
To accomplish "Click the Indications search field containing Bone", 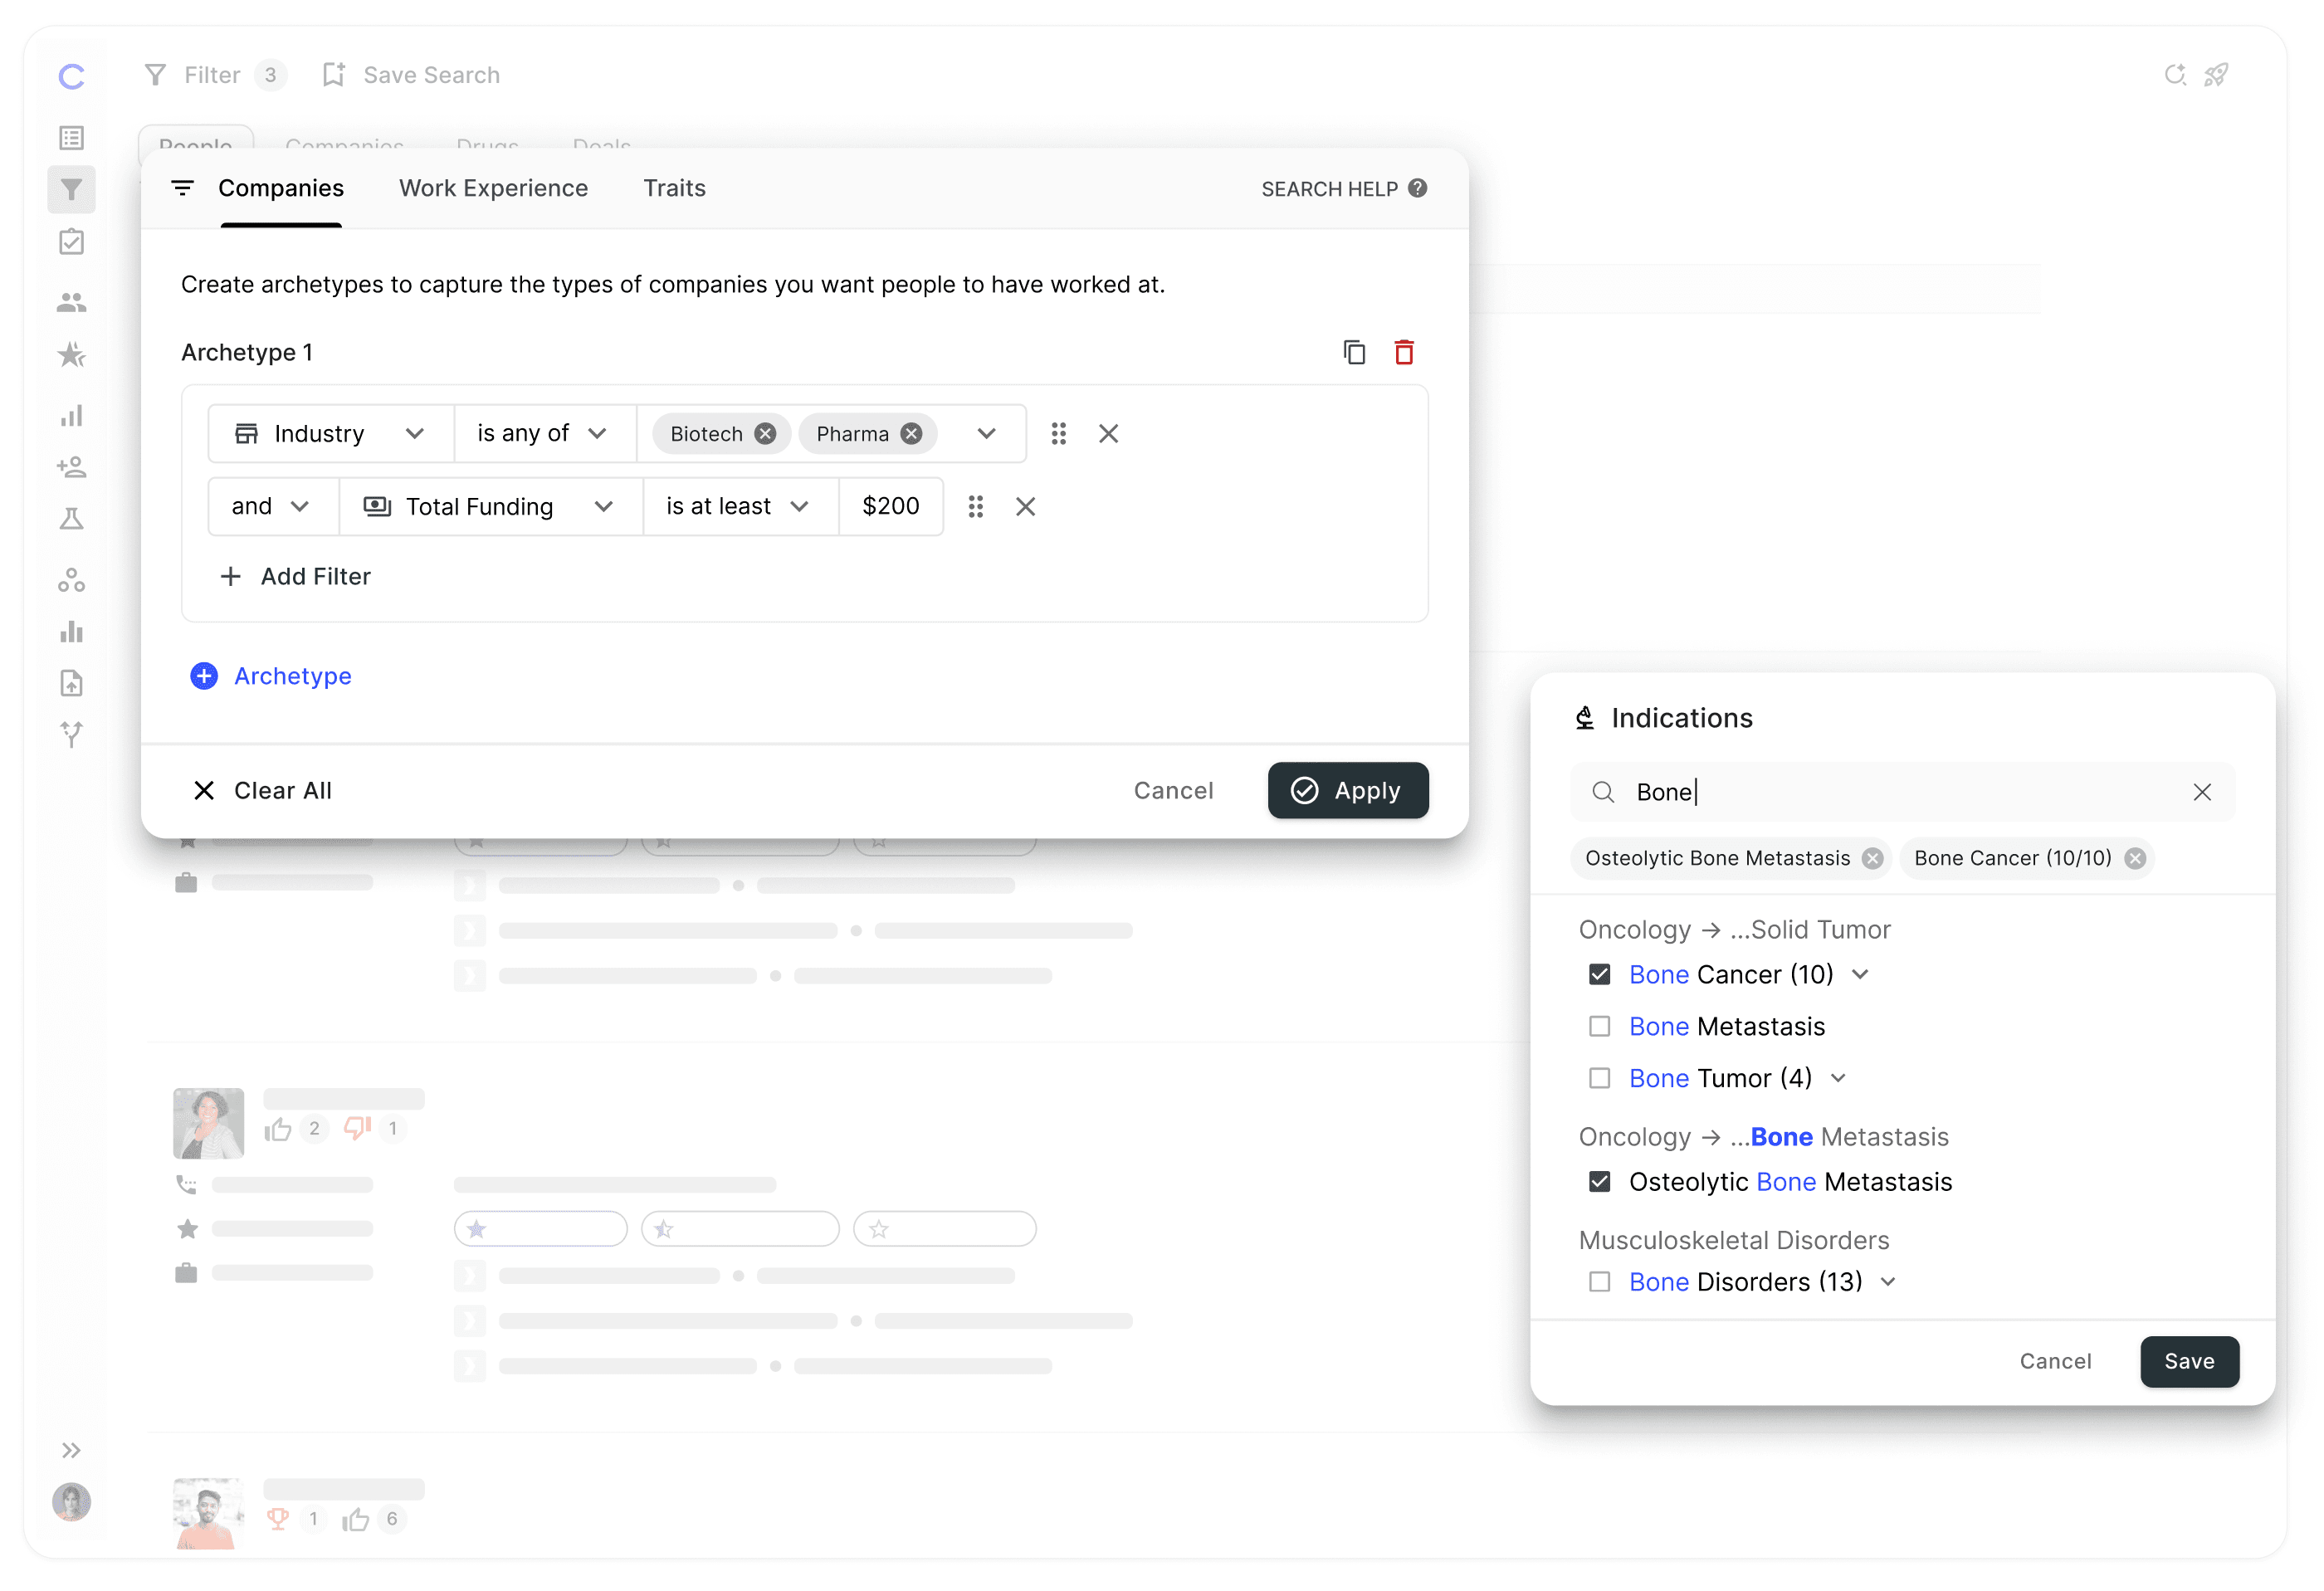I will (1900, 792).
